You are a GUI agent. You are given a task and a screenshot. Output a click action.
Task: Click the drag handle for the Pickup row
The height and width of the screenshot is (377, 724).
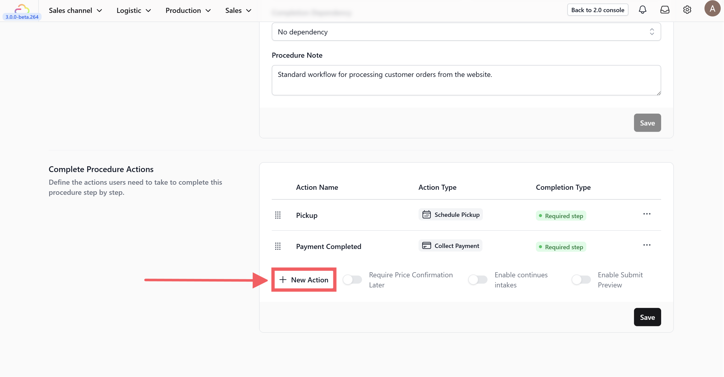pos(278,215)
